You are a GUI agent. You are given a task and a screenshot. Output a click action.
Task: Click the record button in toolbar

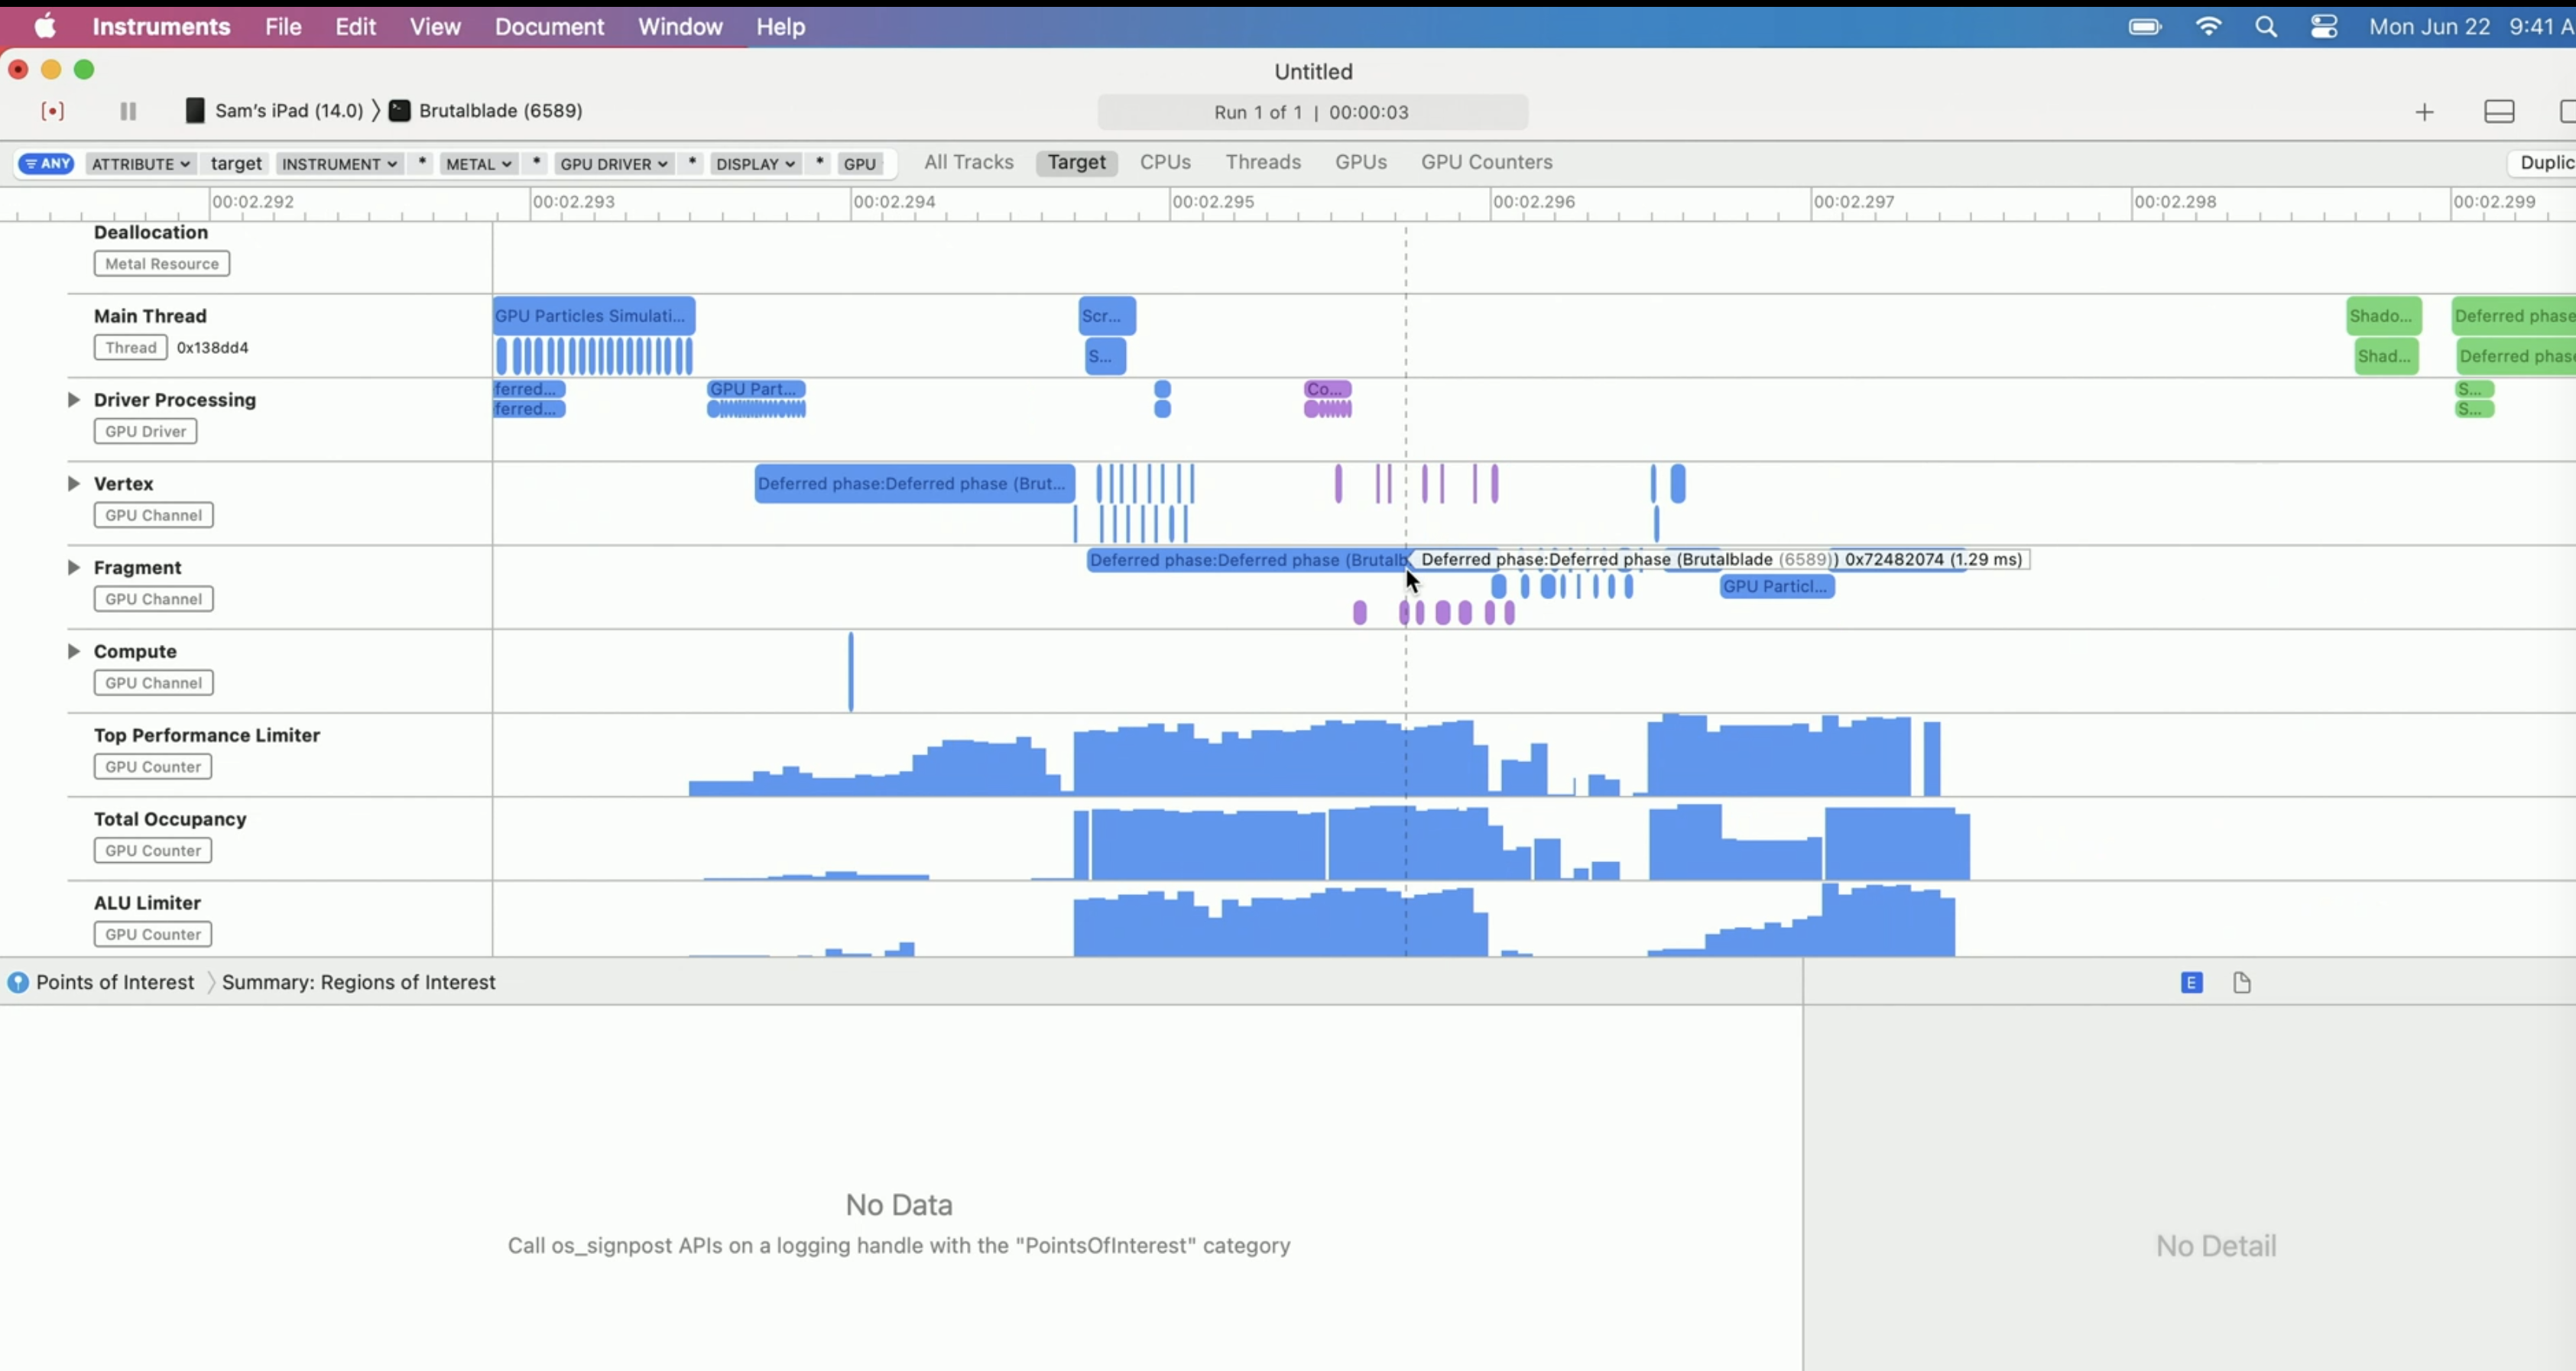pyautogui.click(x=53, y=111)
